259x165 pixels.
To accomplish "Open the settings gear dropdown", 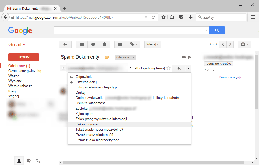I will (x=244, y=44).
